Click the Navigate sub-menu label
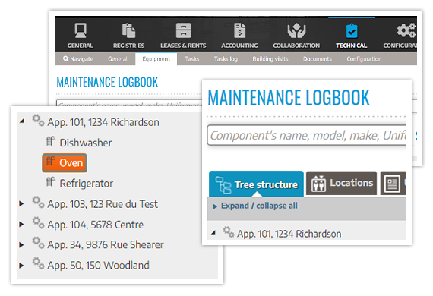This screenshot has height=296, width=433. [x=81, y=59]
